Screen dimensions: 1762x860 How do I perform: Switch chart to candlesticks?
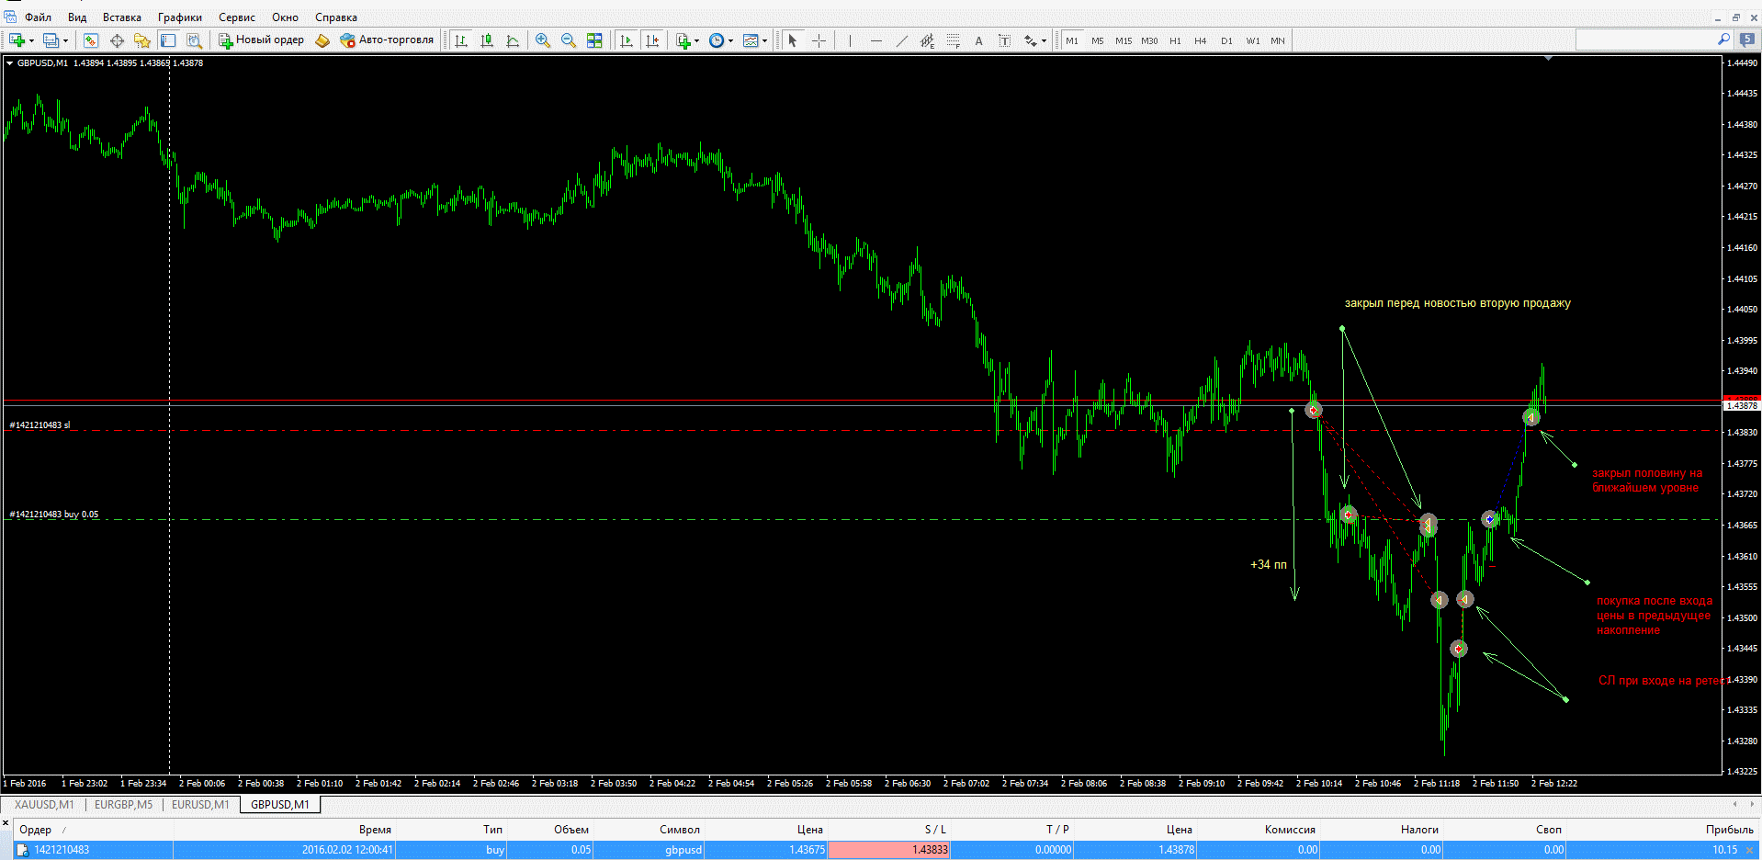pyautogui.click(x=487, y=40)
